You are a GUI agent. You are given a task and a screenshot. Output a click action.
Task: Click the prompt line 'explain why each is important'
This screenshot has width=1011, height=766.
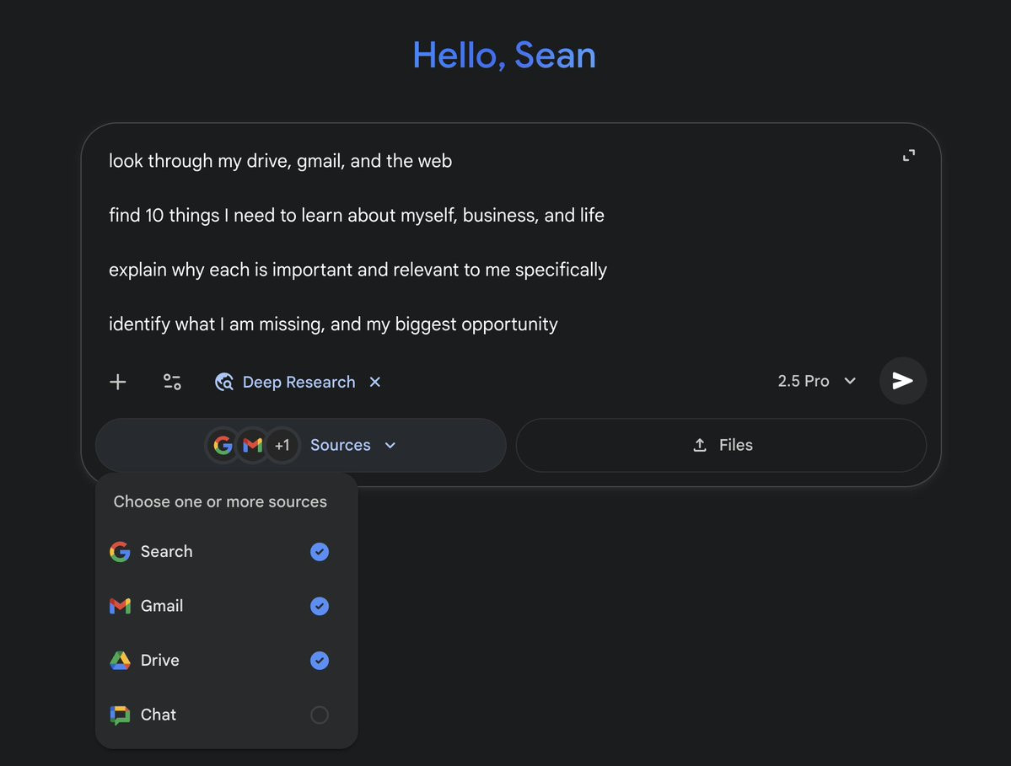[358, 270]
